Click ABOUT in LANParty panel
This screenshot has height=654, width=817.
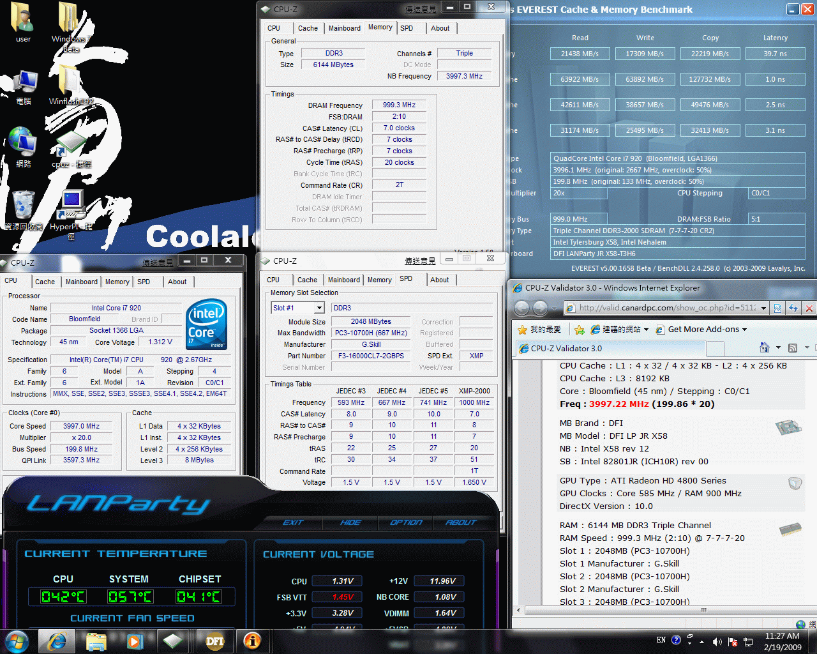pyautogui.click(x=461, y=522)
